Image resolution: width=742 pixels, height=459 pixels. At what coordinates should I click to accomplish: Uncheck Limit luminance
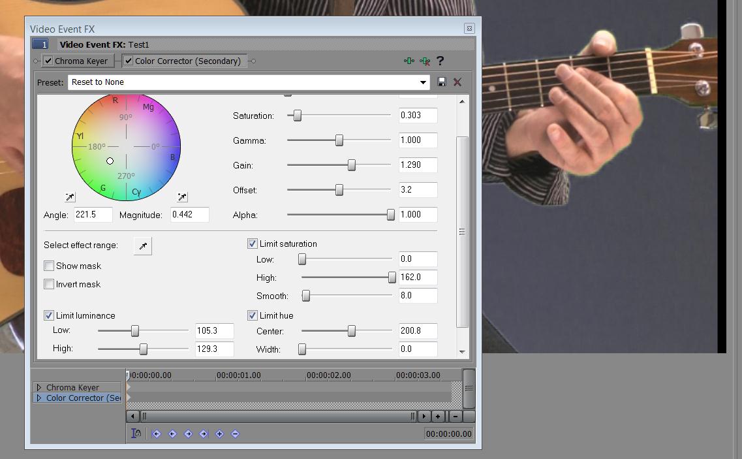click(49, 315)
